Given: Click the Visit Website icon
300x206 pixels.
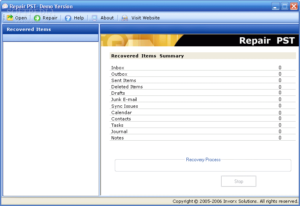Looking at the screenshot, I should (125, 18).
